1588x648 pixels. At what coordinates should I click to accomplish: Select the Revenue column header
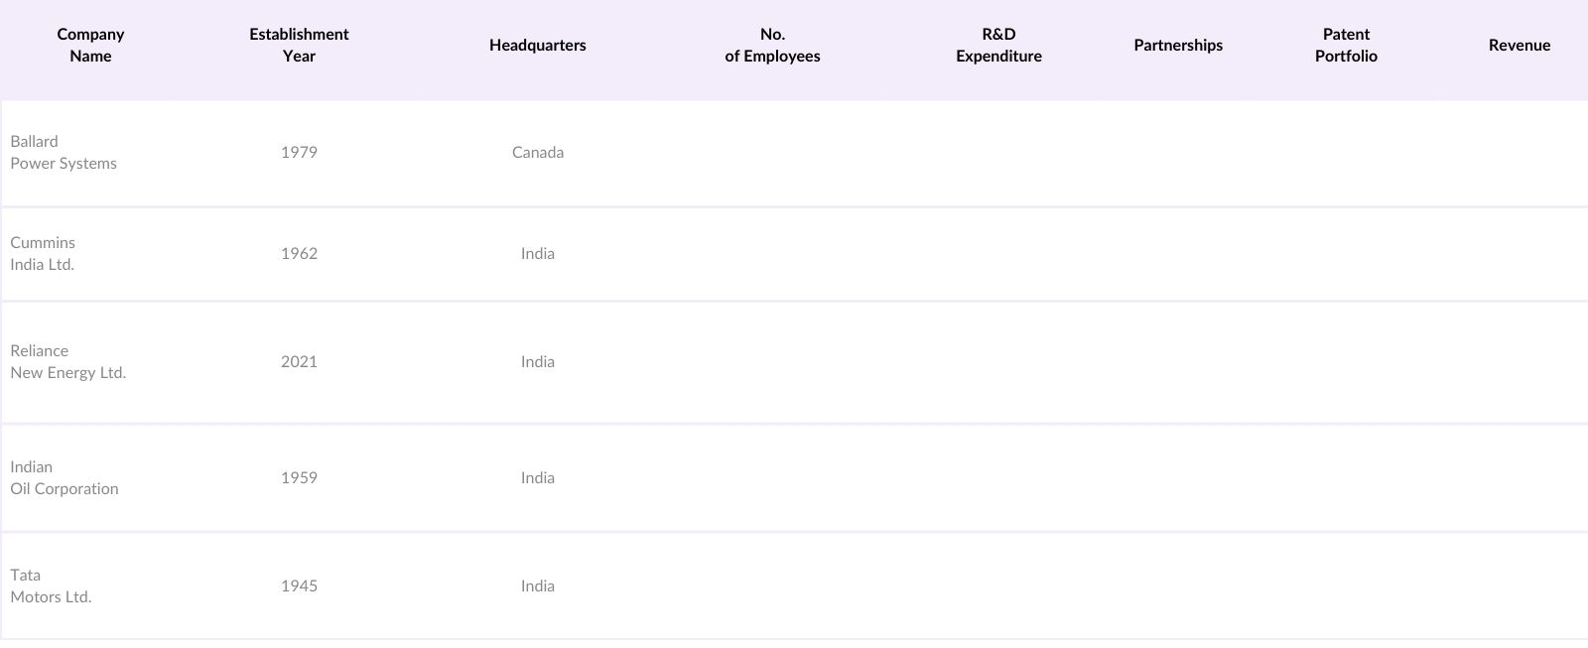tap(1519, 45)
